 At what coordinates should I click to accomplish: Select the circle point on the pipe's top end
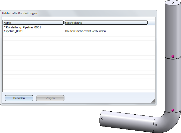(x=173, y=2)
